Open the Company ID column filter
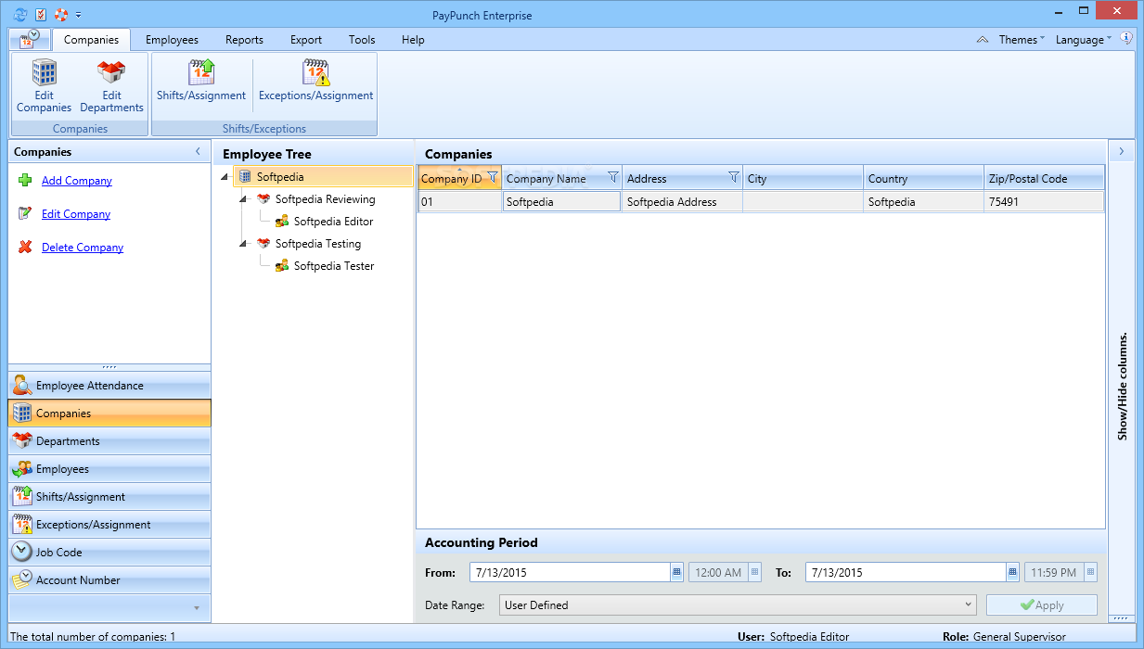1144x649 pixels. click(493, 177)
